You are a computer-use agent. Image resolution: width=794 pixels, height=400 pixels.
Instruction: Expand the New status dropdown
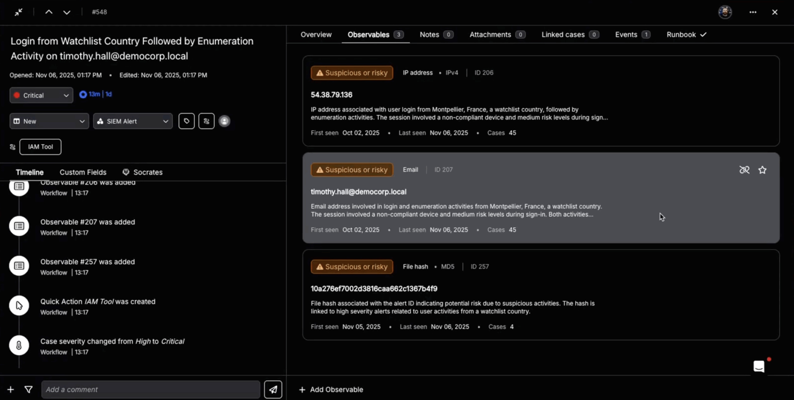click(x=49, y=121)
